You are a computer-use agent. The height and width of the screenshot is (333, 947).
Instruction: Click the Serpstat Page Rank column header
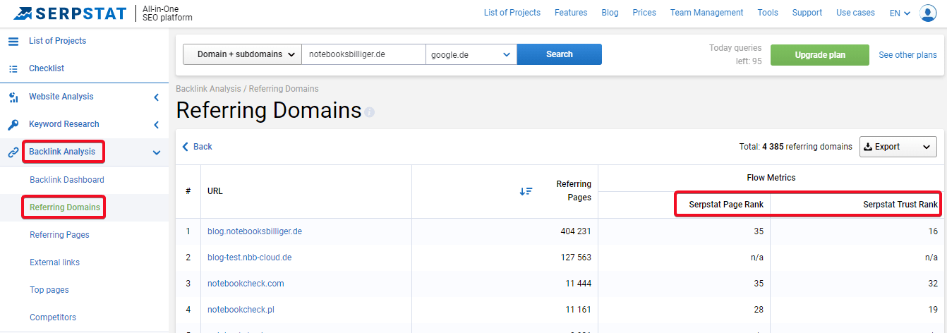click(x=726, y=205)
